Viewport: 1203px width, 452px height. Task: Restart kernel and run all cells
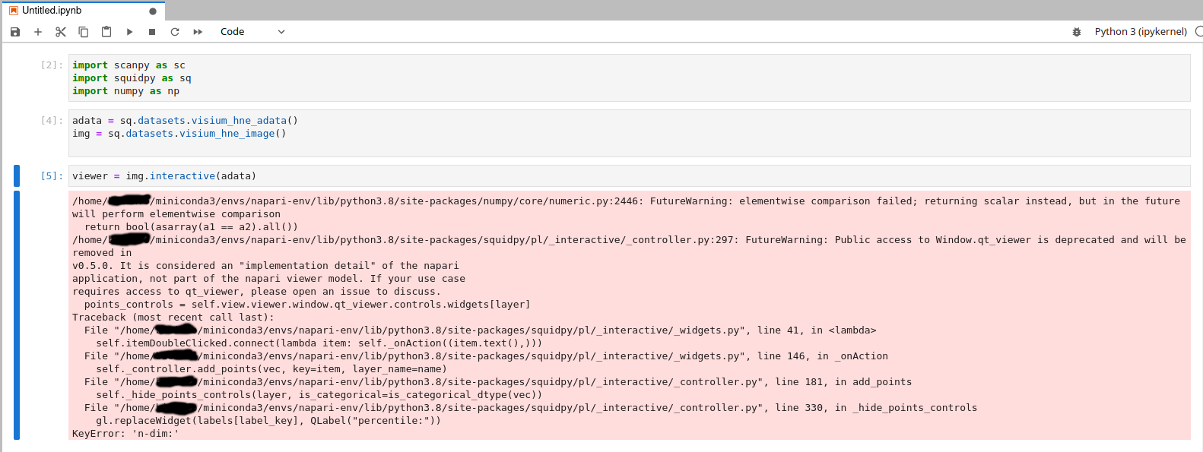[x=196, y=31]
